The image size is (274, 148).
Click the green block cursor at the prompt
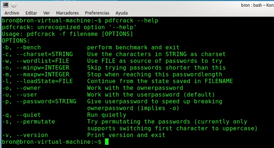coord(107,142)
